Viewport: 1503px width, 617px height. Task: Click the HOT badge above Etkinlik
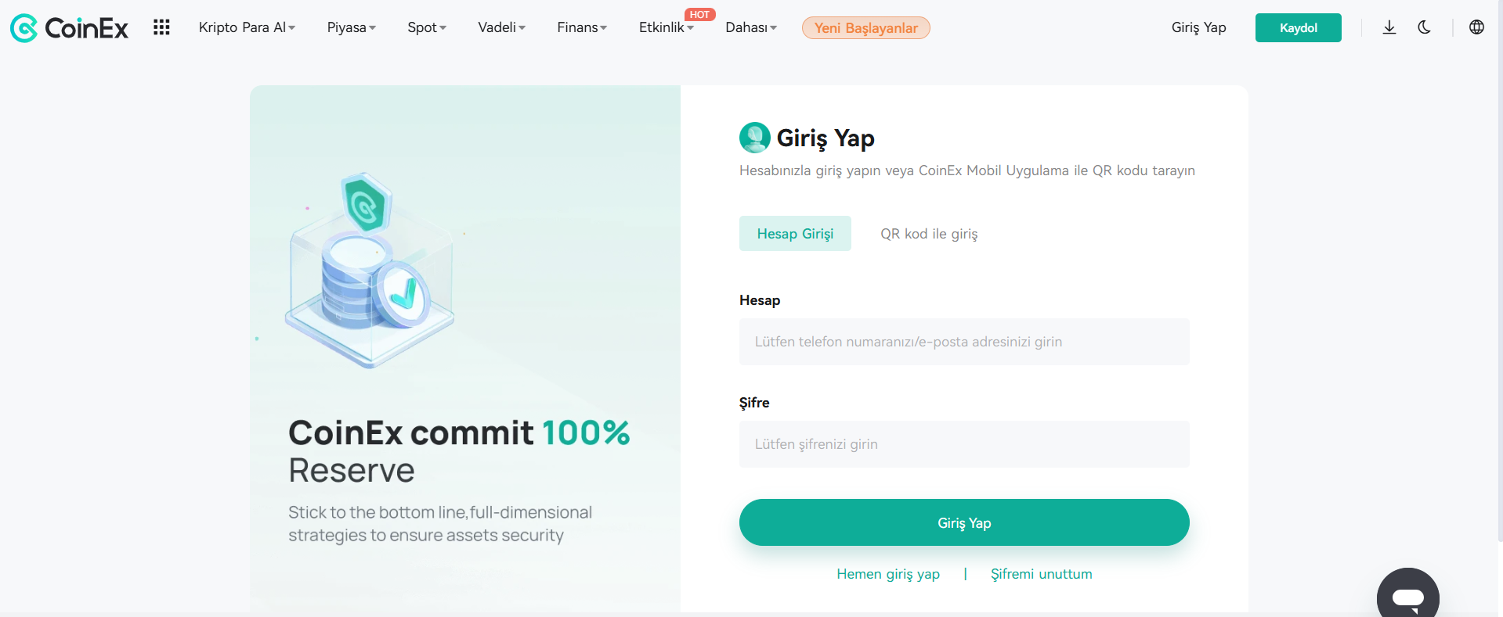699,15
